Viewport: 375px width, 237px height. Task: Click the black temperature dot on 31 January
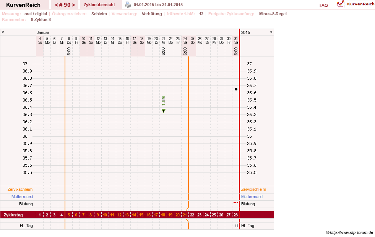[236, 89]
